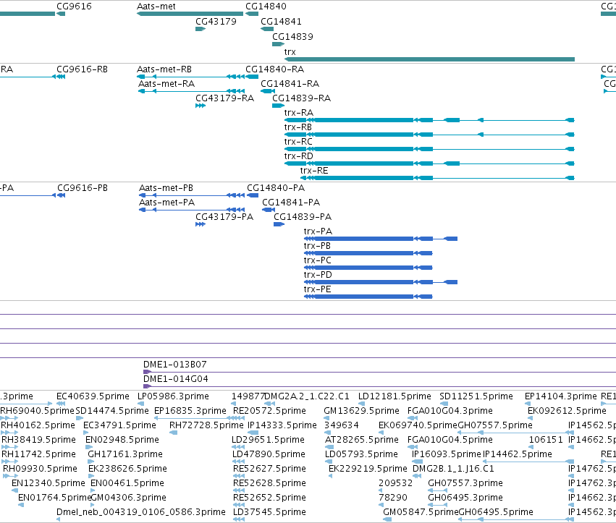Select the trx-PD coding sequence
Image resolution: width=616 pixels, height=523 pixels.
pyautogui.click(x=381, y=282)
